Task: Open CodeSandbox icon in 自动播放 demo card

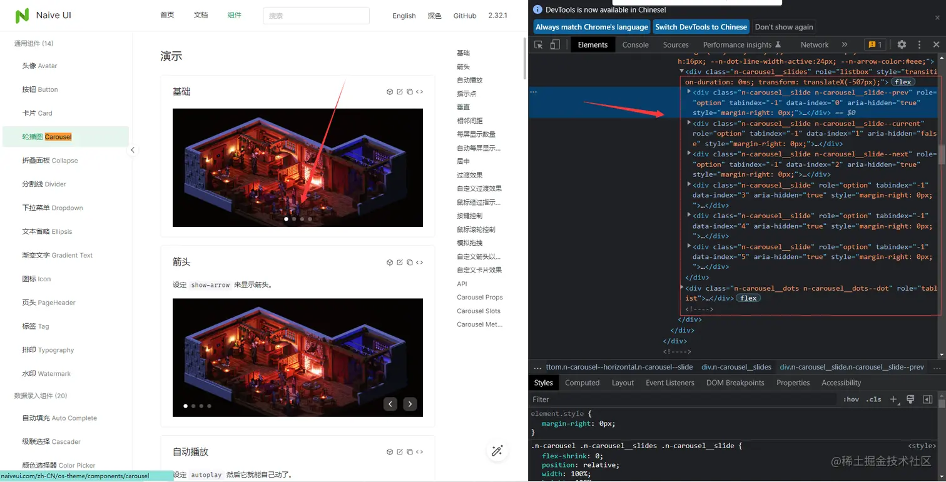Action: [x=390, y=452]
